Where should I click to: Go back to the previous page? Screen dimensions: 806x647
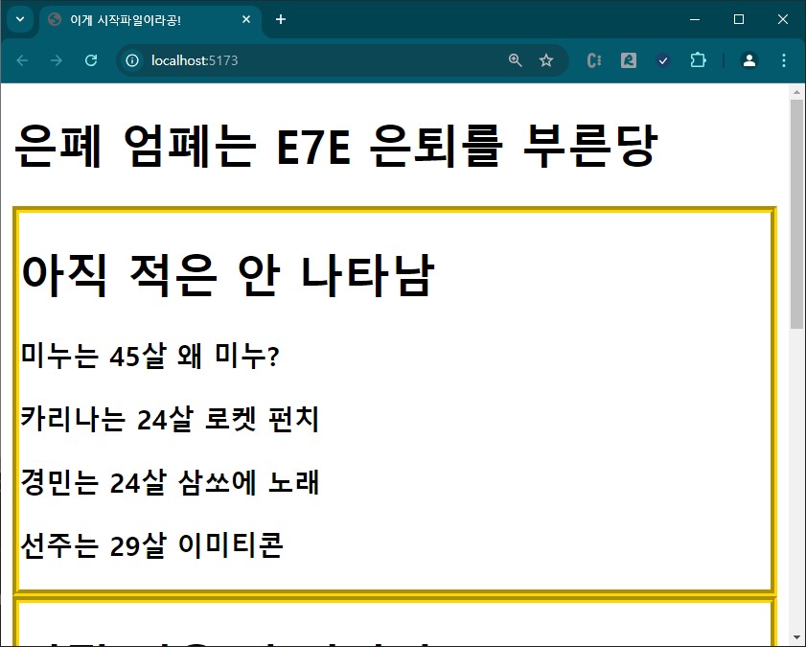click(x=22, y=60)
